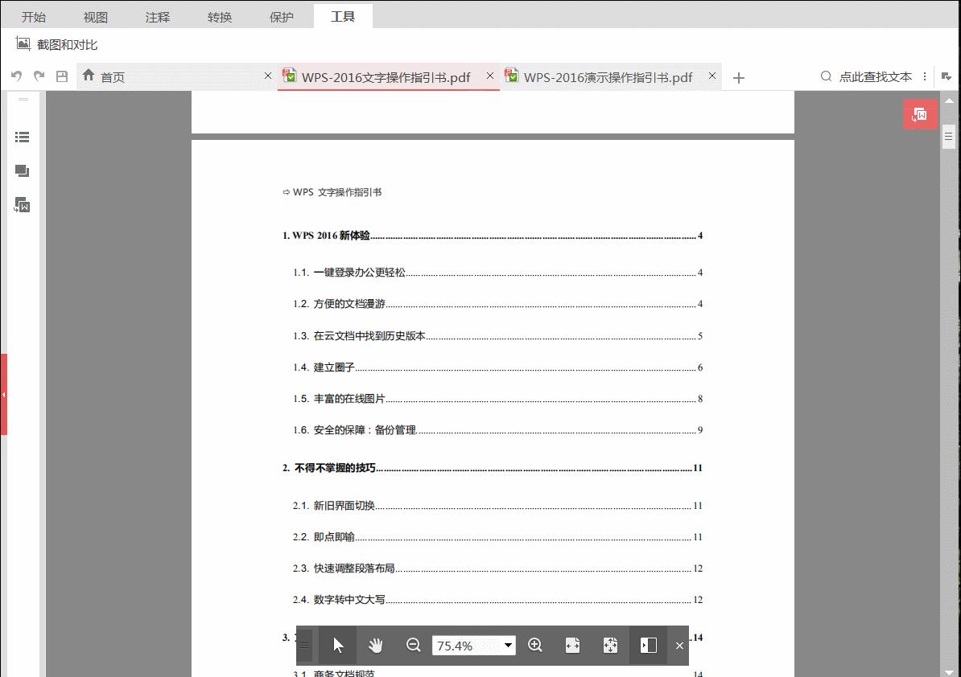Save the document with the disk icon
This screenshot has width=961, height=677.
62,76
